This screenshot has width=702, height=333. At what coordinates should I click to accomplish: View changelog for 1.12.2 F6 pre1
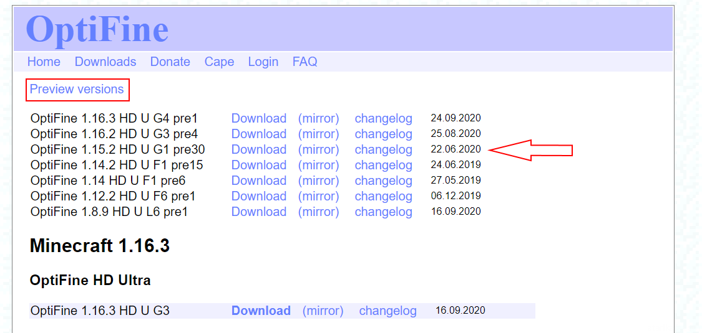click(383, 196)
